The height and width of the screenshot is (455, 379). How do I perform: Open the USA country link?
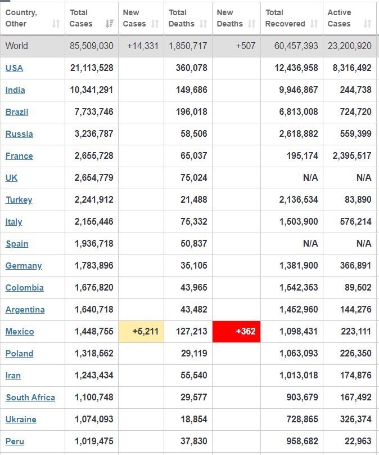(14, 68)
